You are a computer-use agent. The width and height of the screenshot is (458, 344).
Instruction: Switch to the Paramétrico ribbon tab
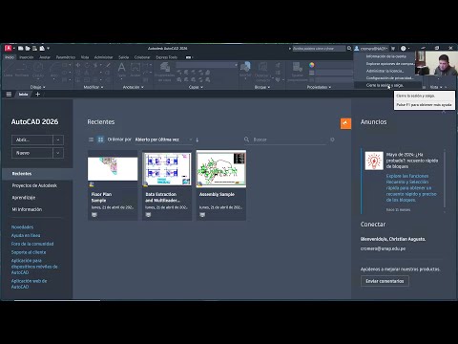coord(66,57)
